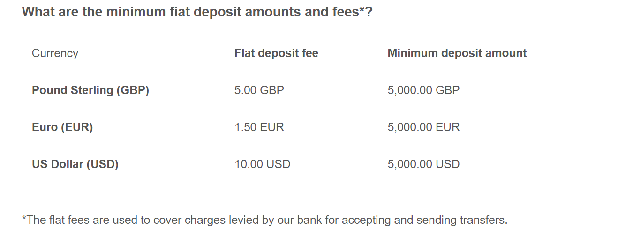Select the 5,000.00 USD minimum amount

(x=424, y=164)
